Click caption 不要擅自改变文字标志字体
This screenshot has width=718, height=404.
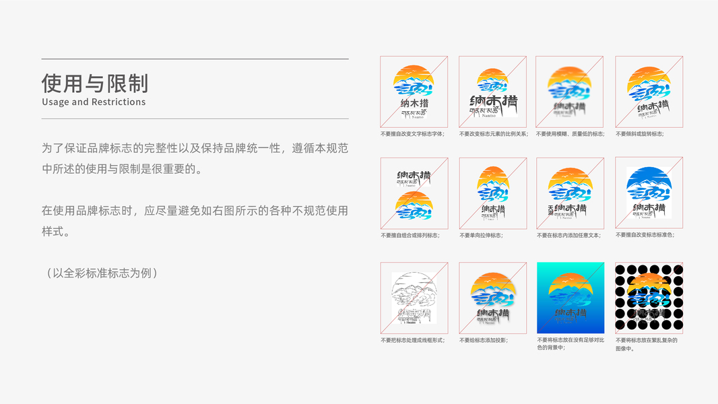click(x=412, y=134)
